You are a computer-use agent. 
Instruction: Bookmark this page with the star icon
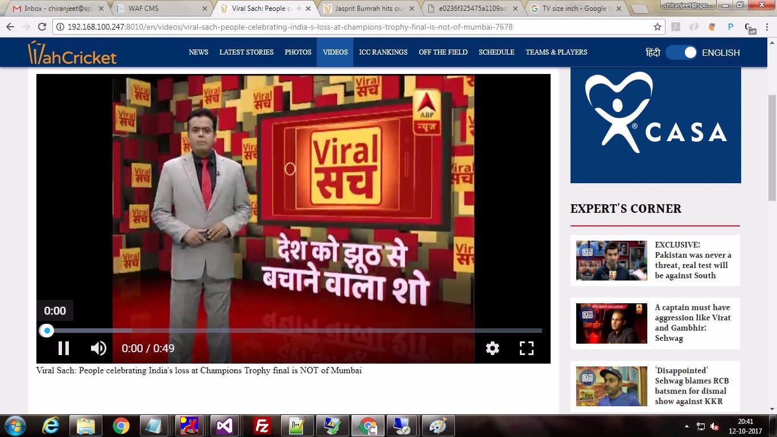coord(657,26)
